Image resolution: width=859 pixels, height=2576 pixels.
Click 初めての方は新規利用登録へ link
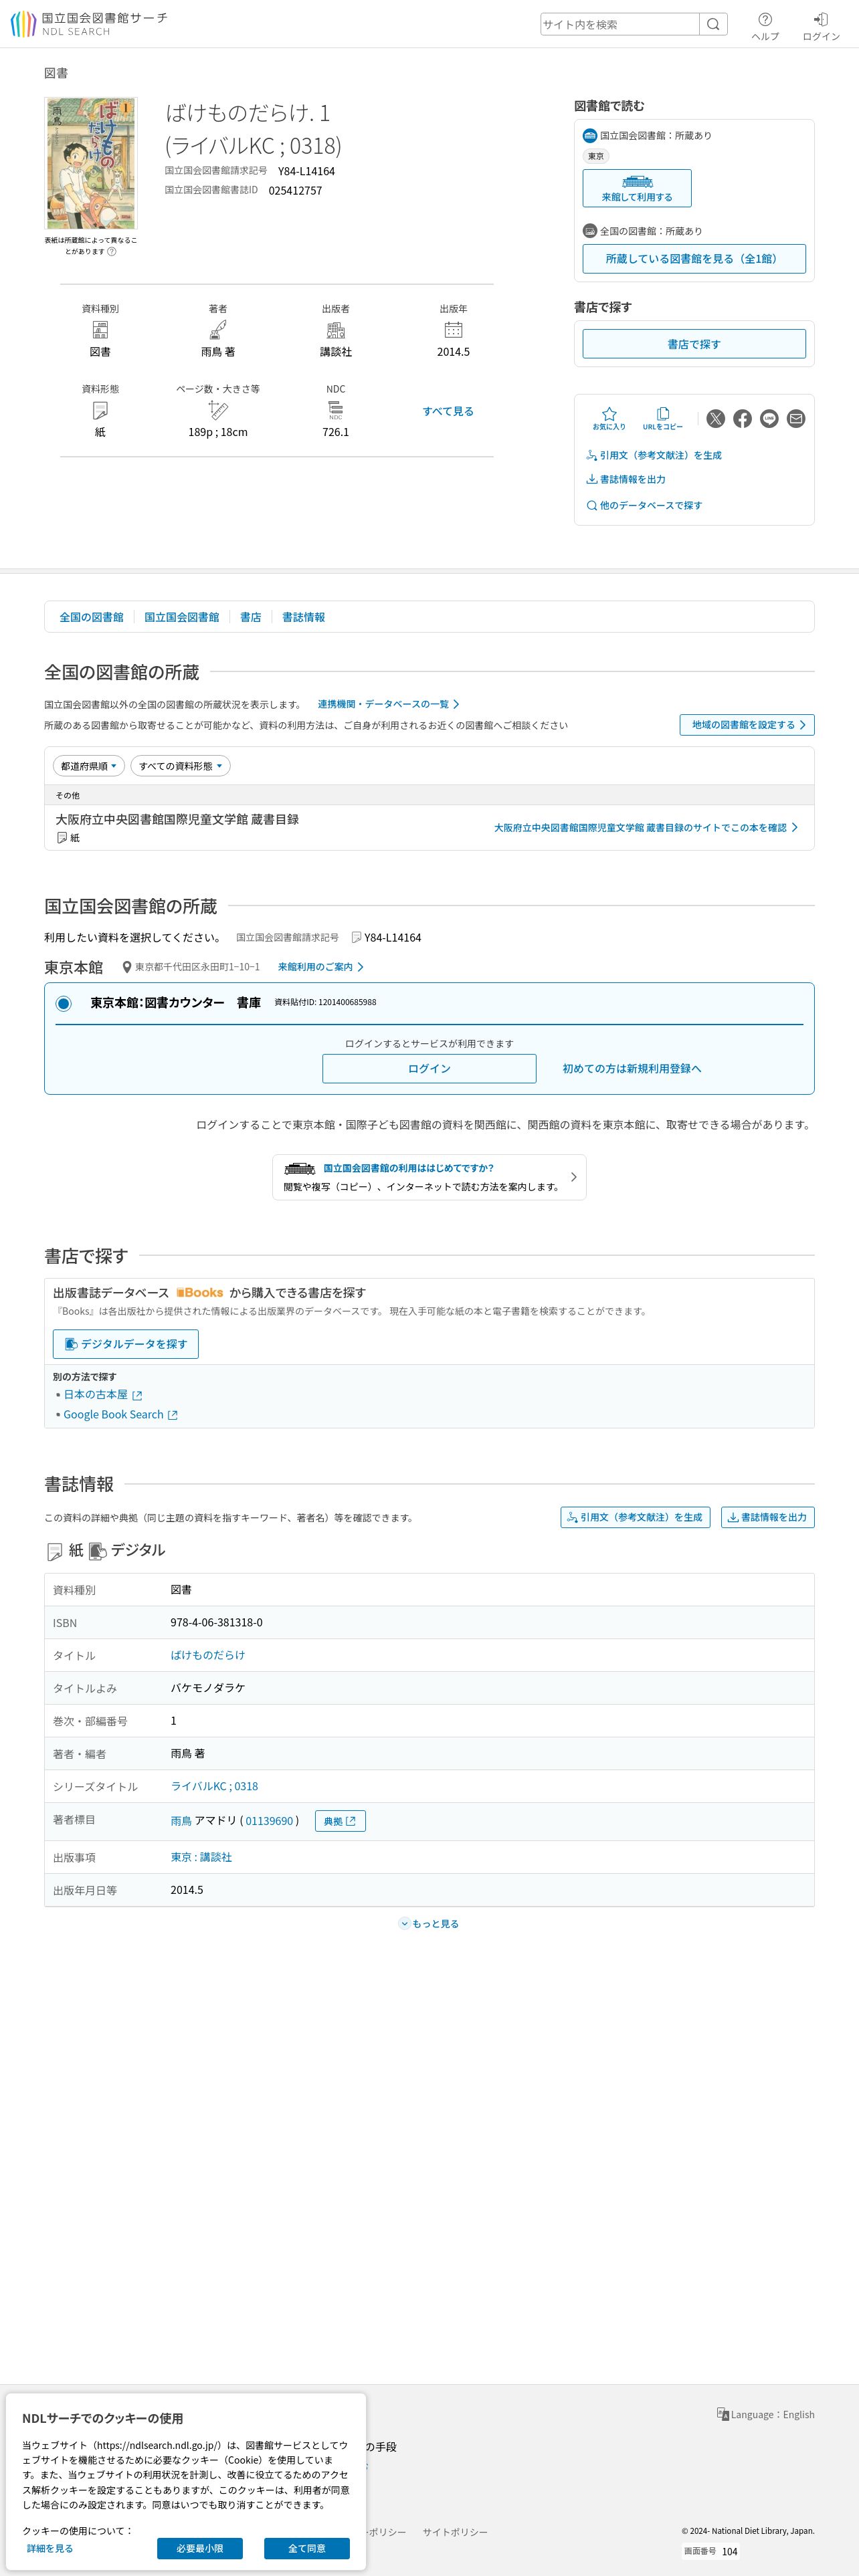click(632, 1068)
